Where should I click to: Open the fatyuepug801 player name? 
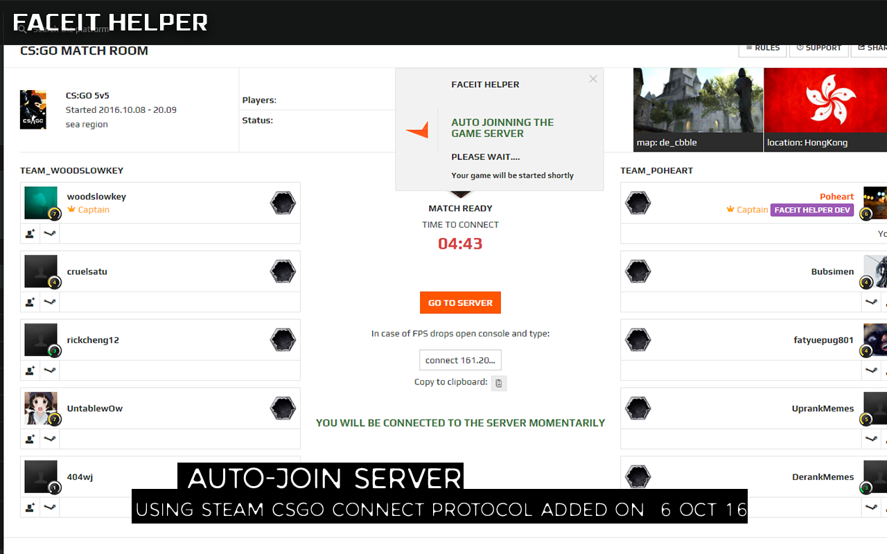coord(824,340)
